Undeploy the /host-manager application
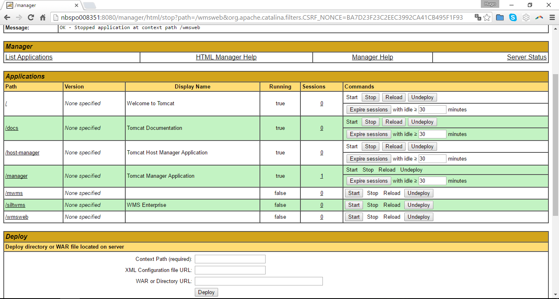Screen dimensions: 559x299 point(422,146)
